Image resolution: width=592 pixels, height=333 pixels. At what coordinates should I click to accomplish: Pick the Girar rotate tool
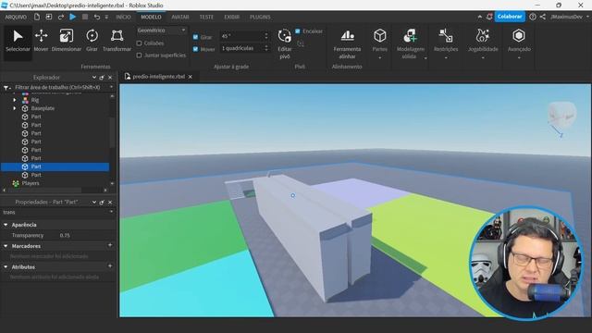click(92, 41)
